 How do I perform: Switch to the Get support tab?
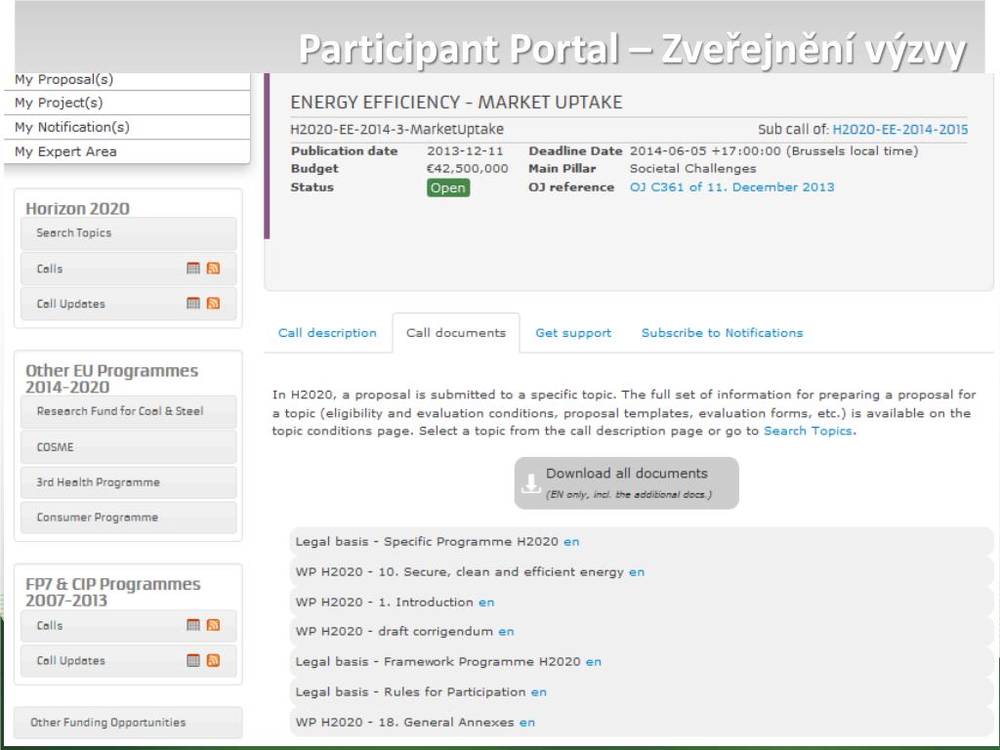573,333
